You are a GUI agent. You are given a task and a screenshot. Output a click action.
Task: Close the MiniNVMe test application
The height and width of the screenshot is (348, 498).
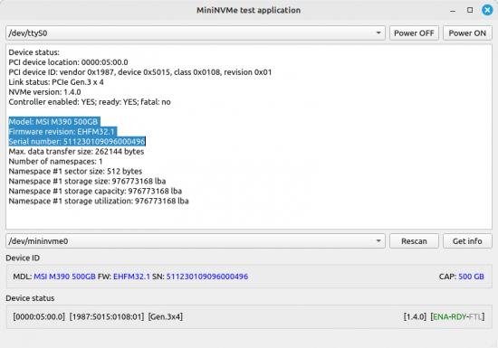tap(487, 10)
